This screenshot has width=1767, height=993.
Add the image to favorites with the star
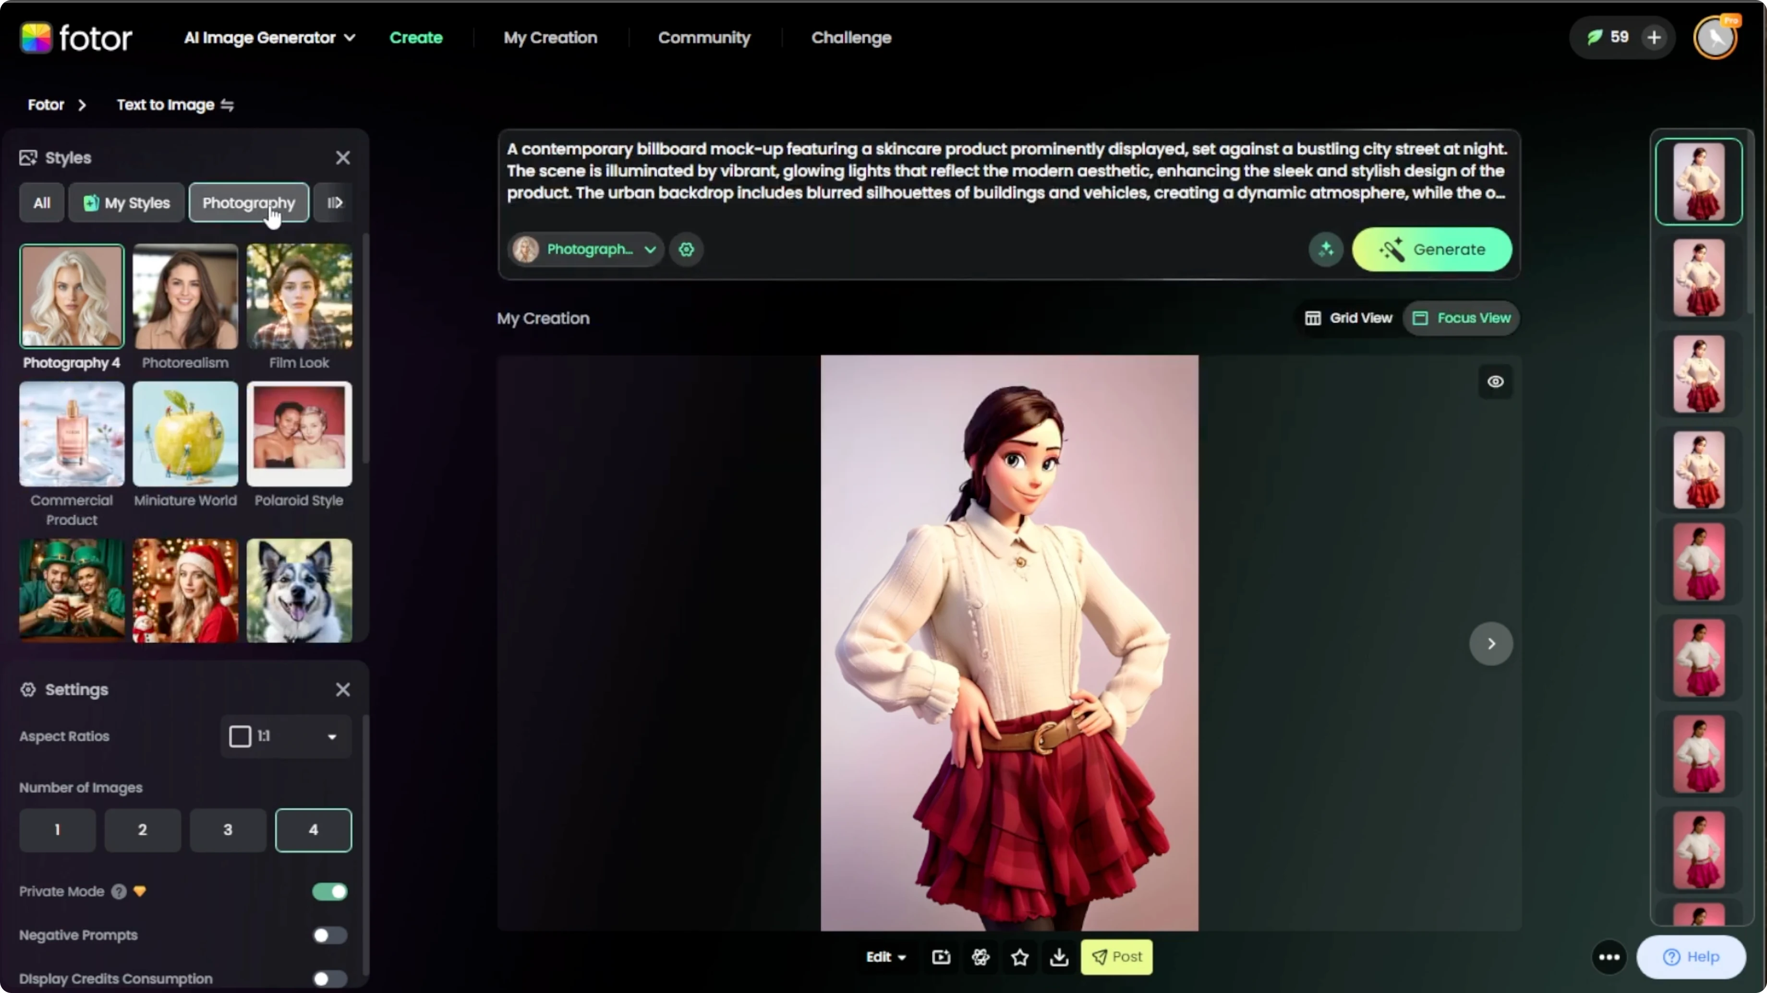click(x=1020, y=957)
